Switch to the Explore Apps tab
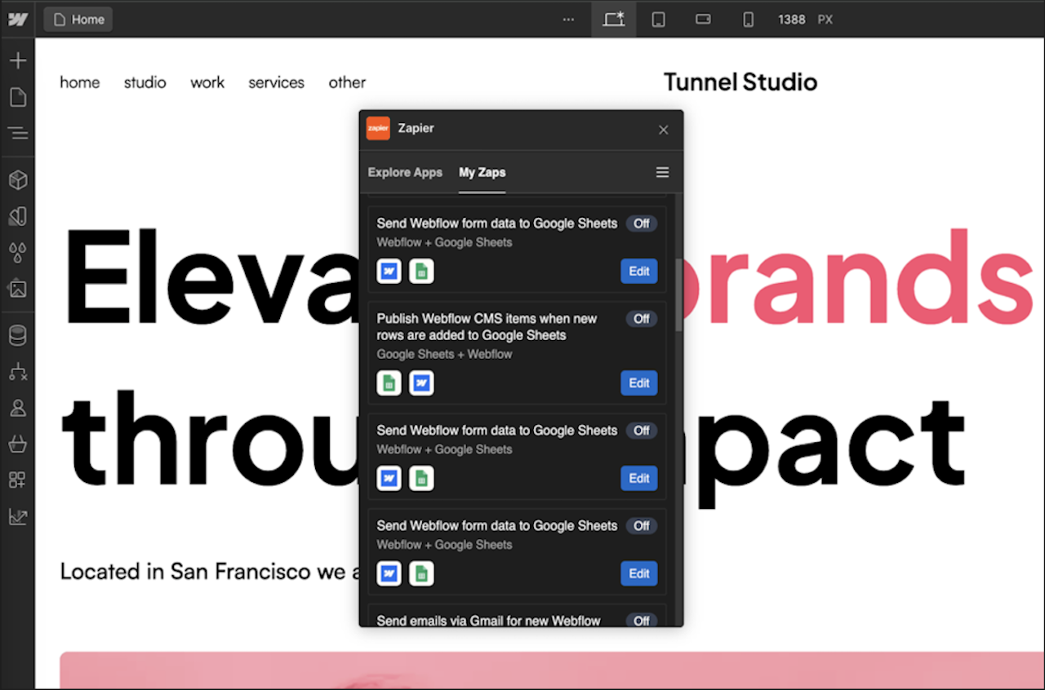The width and height of the screenshot is (1045, 690). pyautogui.click(x=405, y=172)
